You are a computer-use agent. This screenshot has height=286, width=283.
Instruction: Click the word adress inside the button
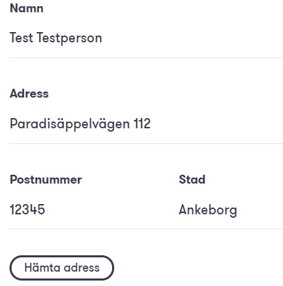click(x=81, y=268)
